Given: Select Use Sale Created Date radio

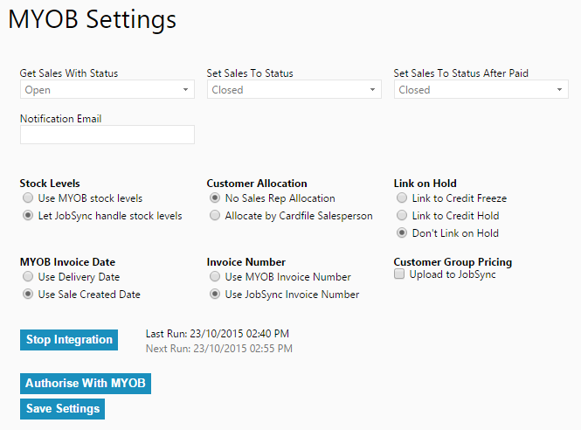Looking at the screenshot, I should tap(28, 294).
